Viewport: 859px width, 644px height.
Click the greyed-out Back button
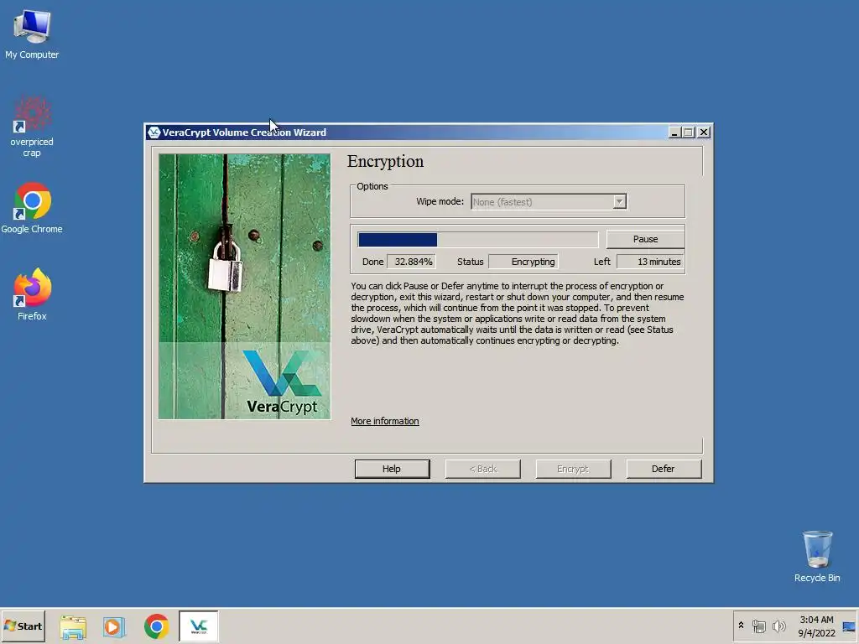482,469
